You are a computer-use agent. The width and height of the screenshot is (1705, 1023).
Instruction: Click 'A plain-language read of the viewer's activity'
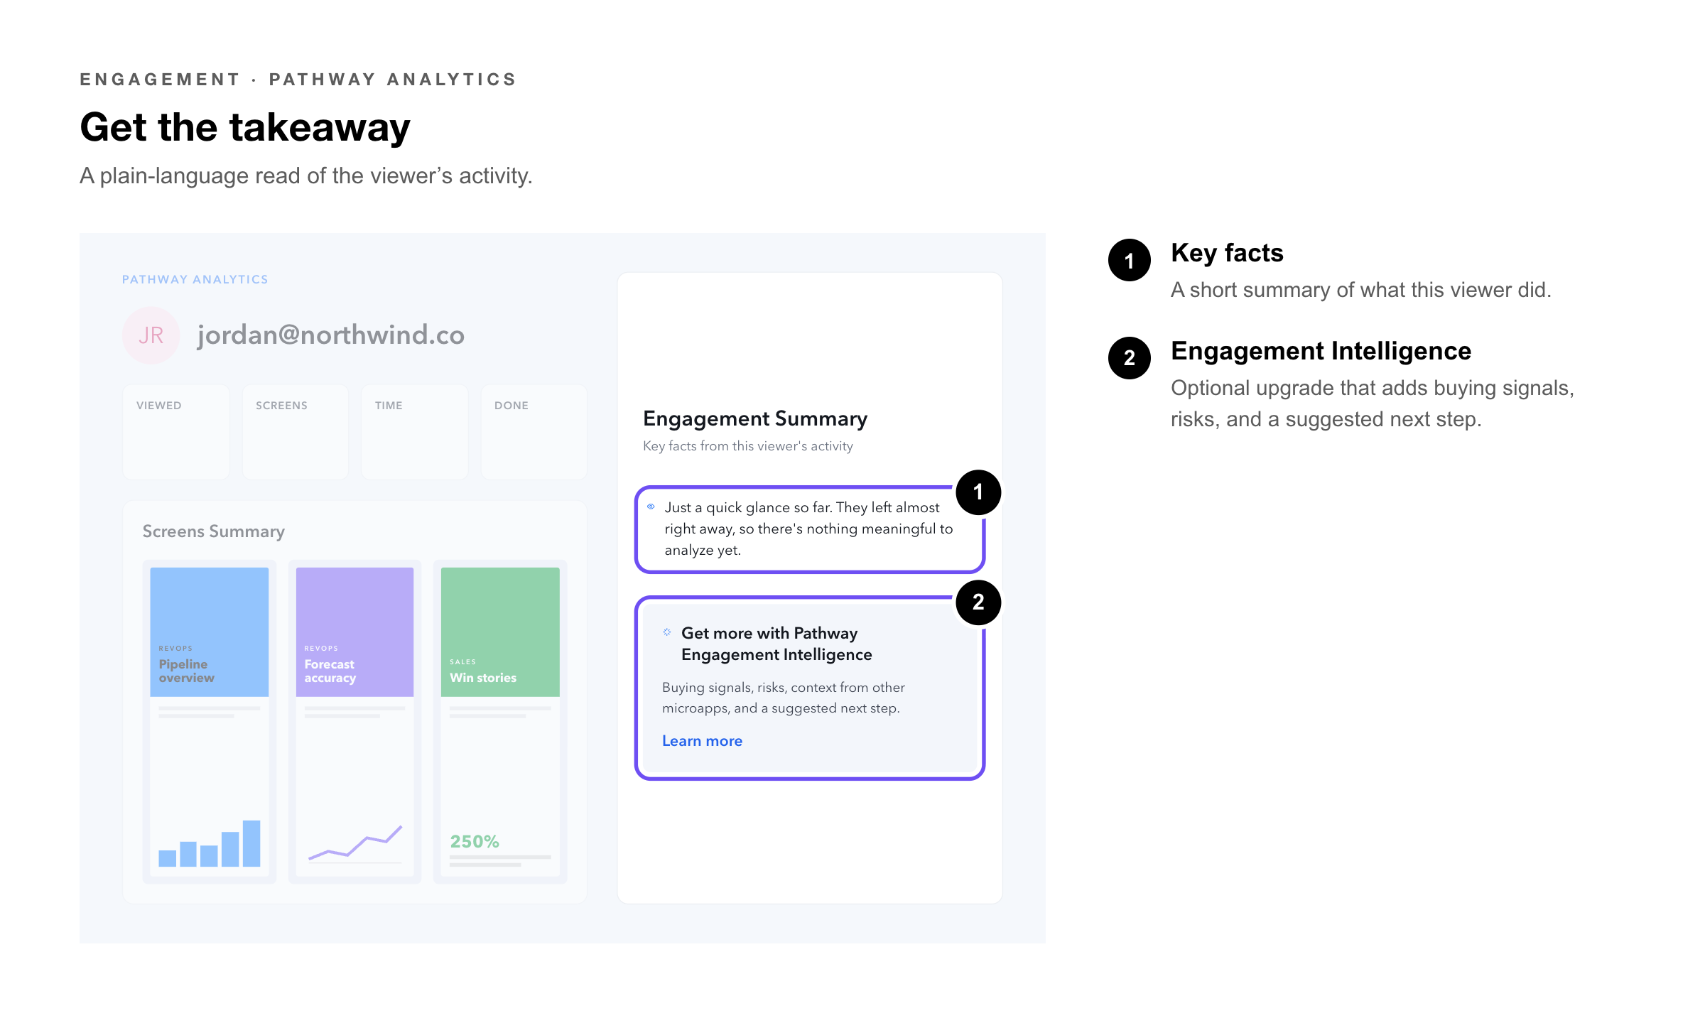306,175
